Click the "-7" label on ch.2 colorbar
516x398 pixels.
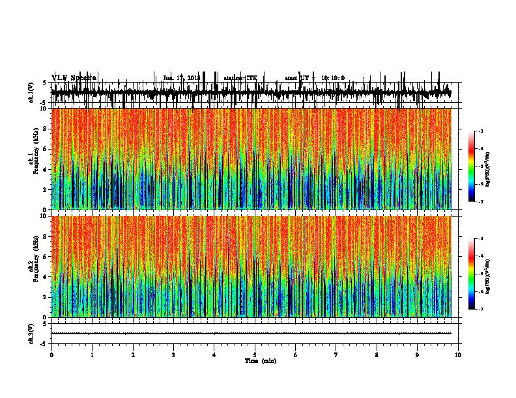tap(481, 310)
